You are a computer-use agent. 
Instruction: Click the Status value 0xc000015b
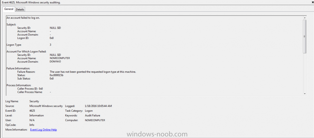57,75
